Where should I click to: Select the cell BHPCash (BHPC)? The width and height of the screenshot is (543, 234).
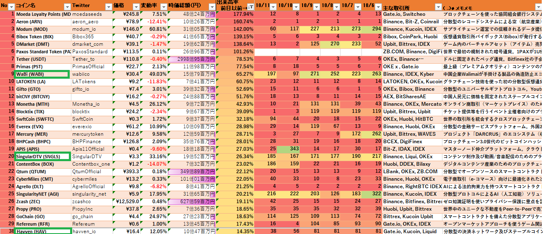pyautogui.click(x=43, y=142)
